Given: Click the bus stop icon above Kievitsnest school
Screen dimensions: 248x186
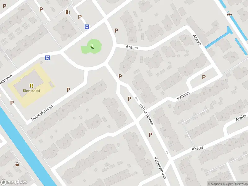Looking at the screenshot, I should pyautogui.click(x=48, y=58).
